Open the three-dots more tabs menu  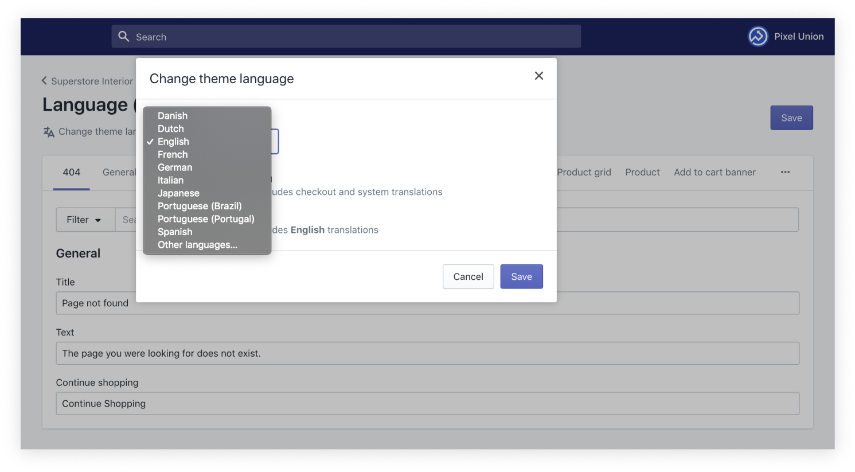[785, 172]
